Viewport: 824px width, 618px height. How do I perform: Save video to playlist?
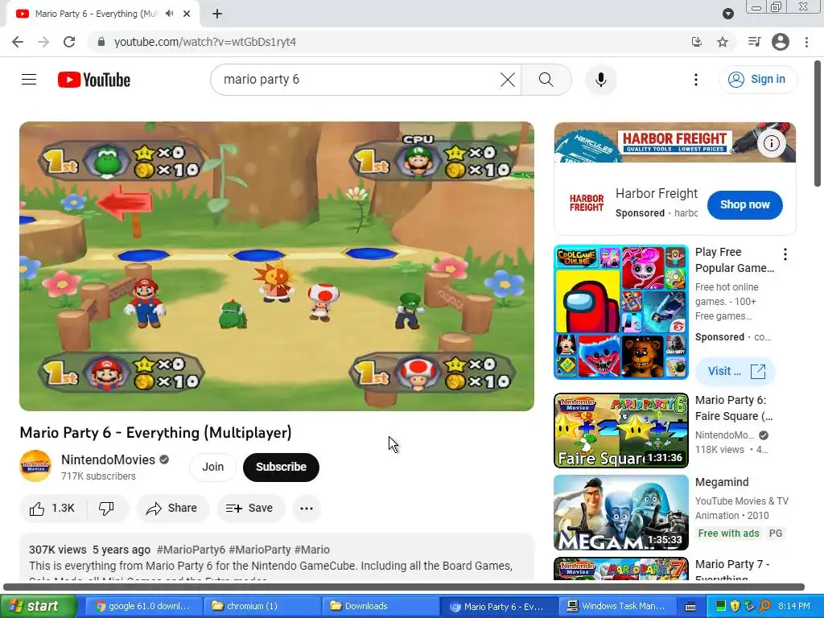(250, 509)
